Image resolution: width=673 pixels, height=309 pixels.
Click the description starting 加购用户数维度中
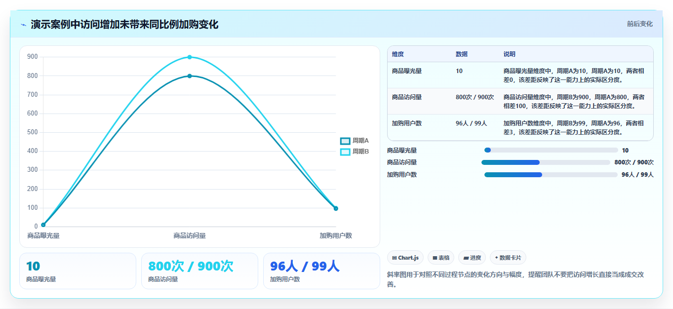(x=574, y=127)
